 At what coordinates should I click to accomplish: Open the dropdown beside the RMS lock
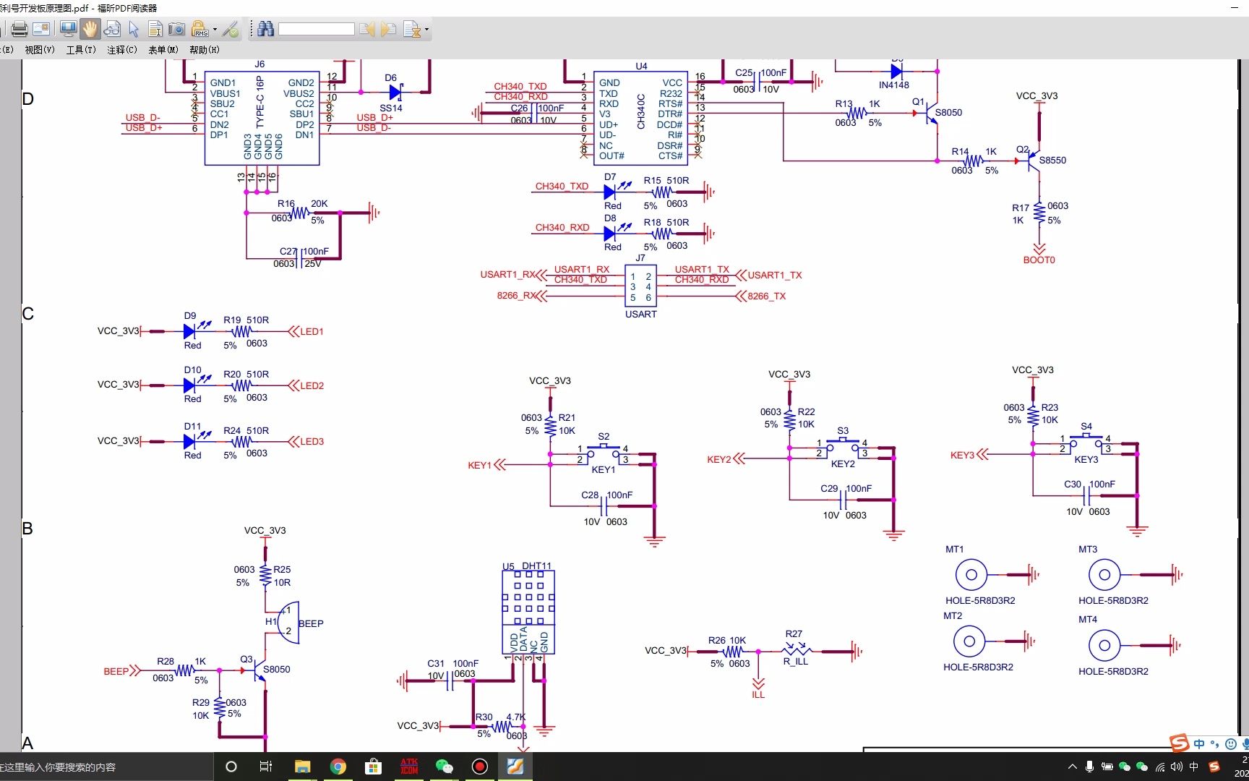point(215,30)
